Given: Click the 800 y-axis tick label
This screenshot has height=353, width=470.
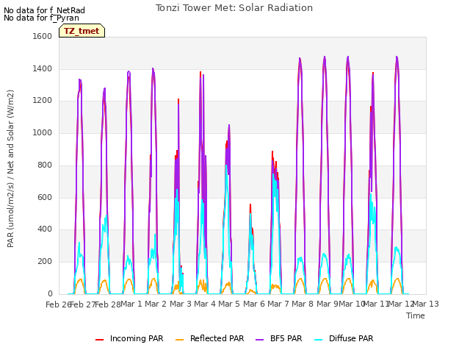Looking at the screenshot, I should (x=45, y=165).
